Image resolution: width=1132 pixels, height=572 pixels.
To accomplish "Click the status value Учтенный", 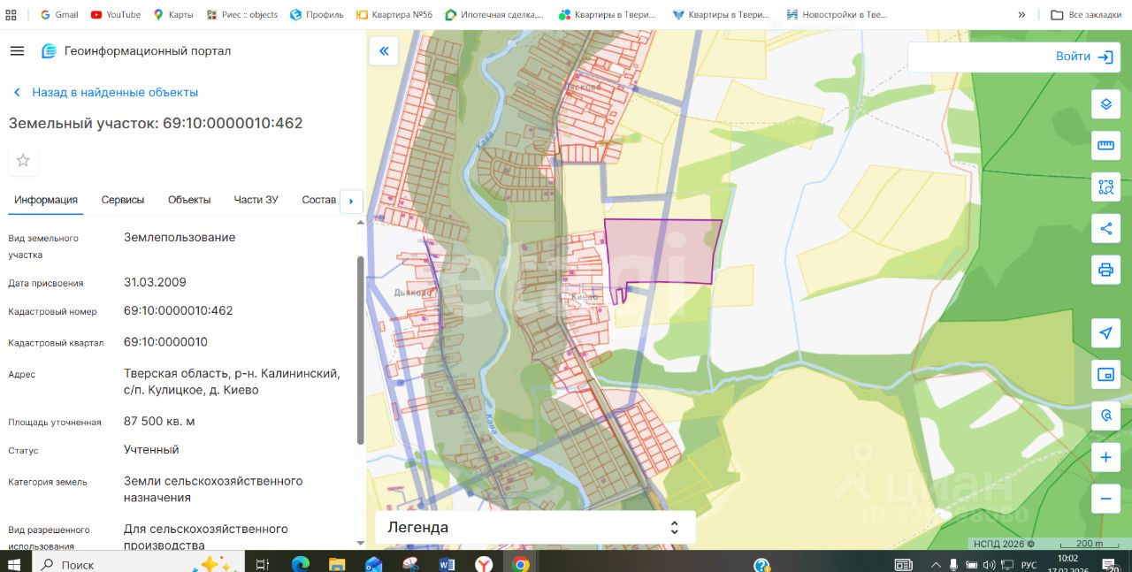I will coord(151,449).
